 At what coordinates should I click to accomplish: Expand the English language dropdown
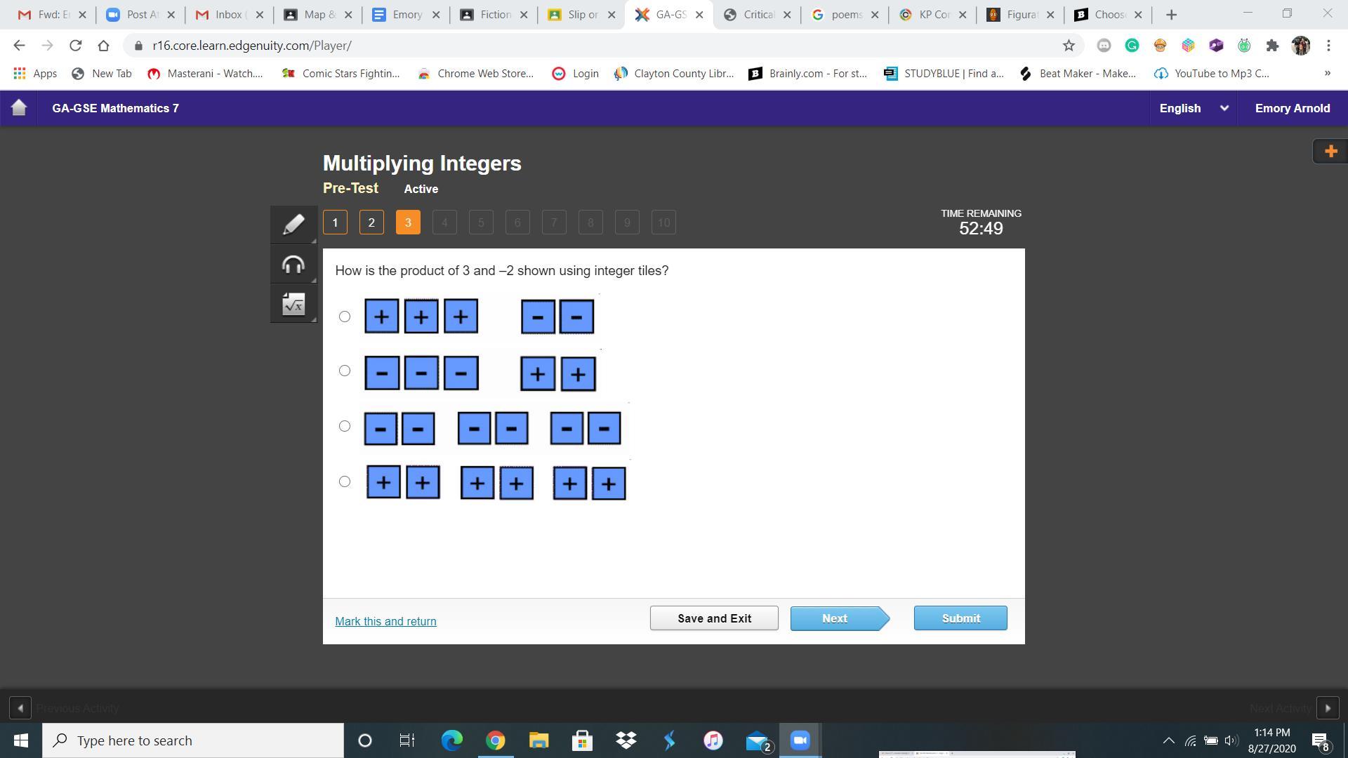click(x=1193, y=108)
